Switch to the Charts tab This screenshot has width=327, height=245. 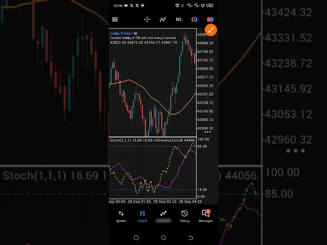143,216
